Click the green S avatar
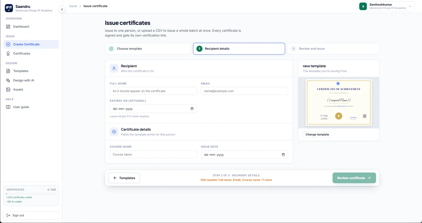Screen dimensions: 422x223 click(363, 6)
